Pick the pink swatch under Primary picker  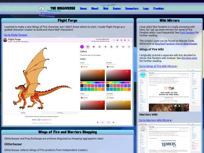[93, 85]
